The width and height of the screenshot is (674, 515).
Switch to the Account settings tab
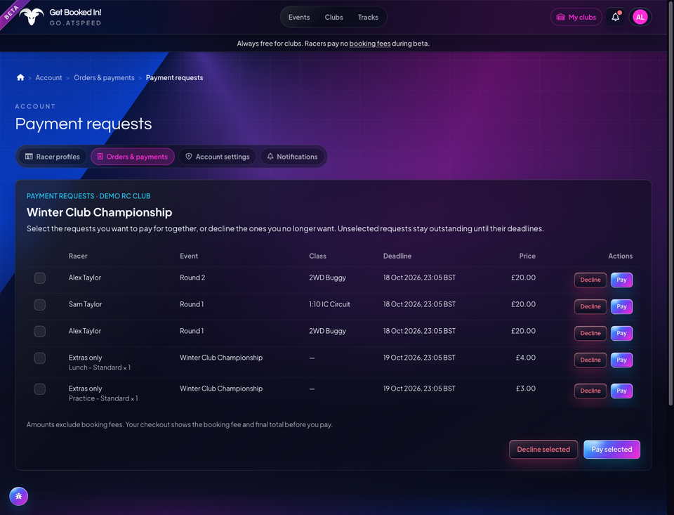tap(217, 157)
